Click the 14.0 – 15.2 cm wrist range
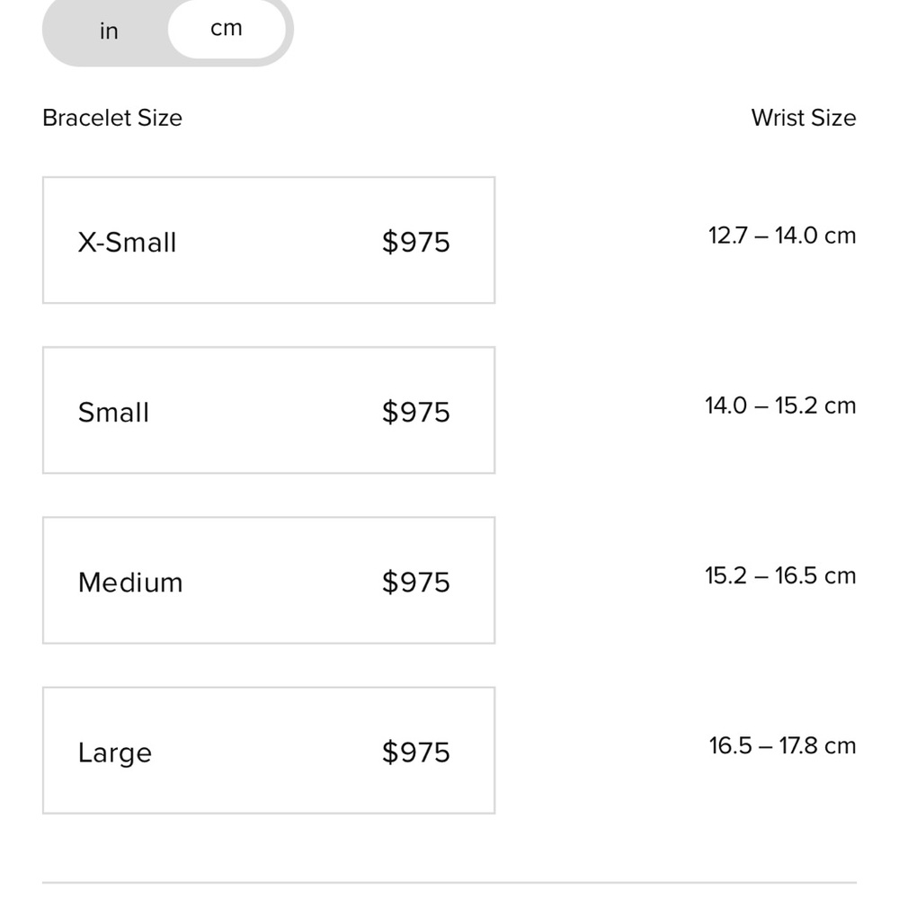 tap(780, 405)
